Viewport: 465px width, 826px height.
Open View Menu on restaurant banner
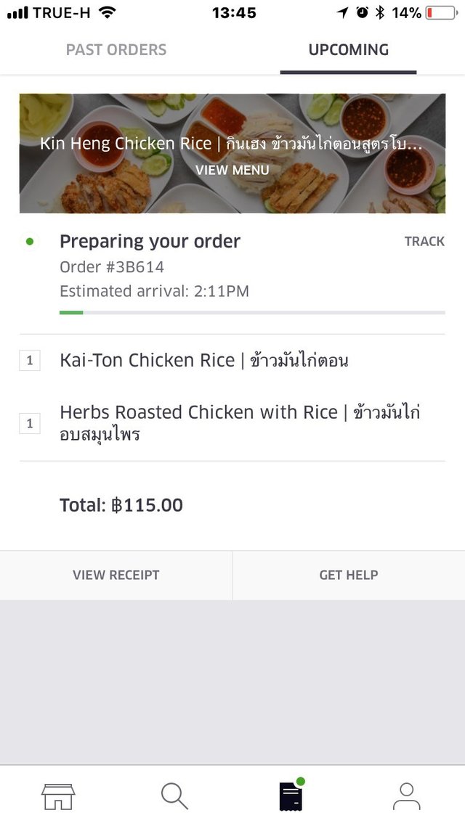pos(232,171)
